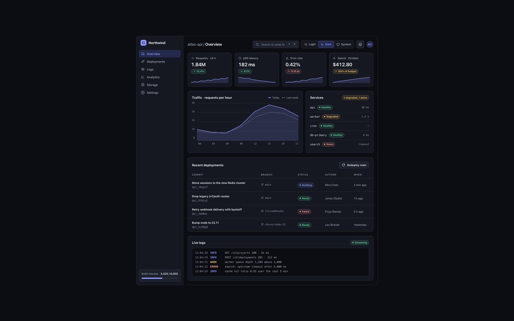Click the Building status badge
The height and width of the screenshot is (321, 514).
tap(306, 185)
